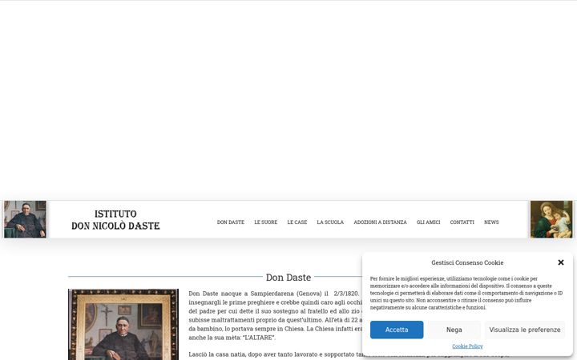Open the Don Daste menu item

tap(231, 222)
